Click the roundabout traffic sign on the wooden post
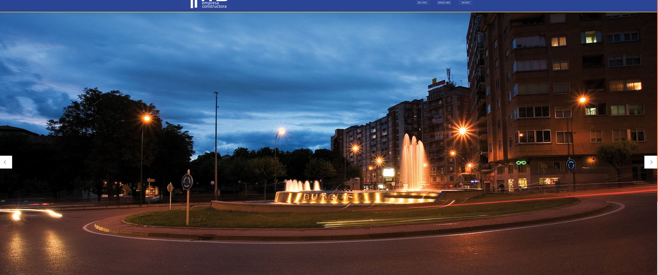This screenshot has height=275, width=658. (187, 182)
